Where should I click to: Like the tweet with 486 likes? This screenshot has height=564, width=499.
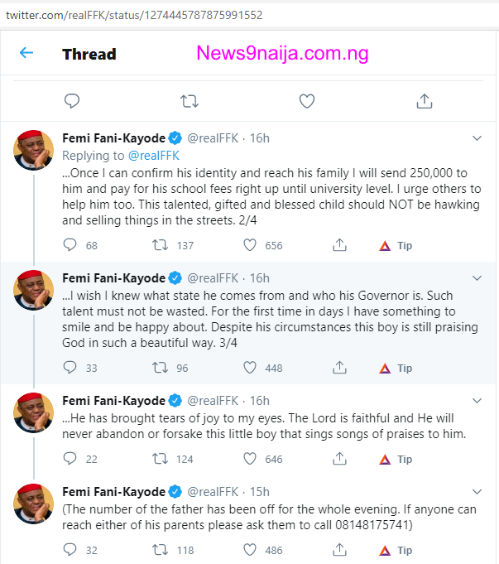point(250,550)
